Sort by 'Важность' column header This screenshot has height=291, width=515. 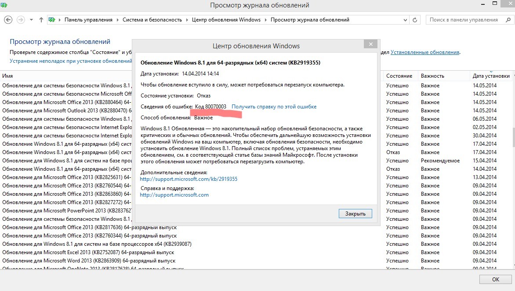pos(443,76)
